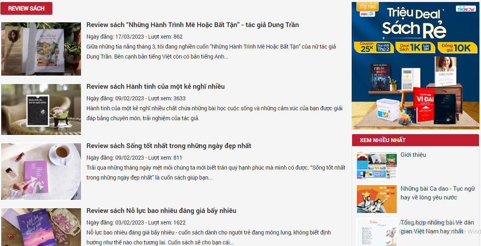Image resolution: width=481 pixels, height=246 pixels.
Task: Click the Deal Sách 1K badge
Action: [414, 47]
